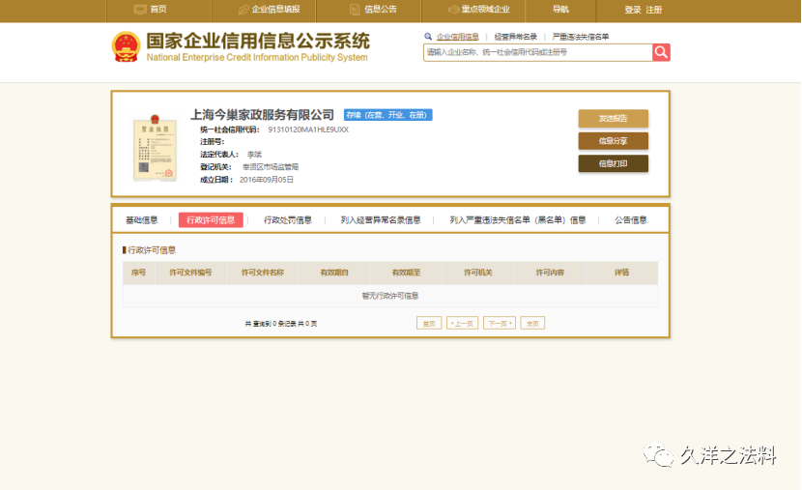Screen dimensions: 802x490
Task: Click the 信息分享 button
Action: [x=613, y=141]
